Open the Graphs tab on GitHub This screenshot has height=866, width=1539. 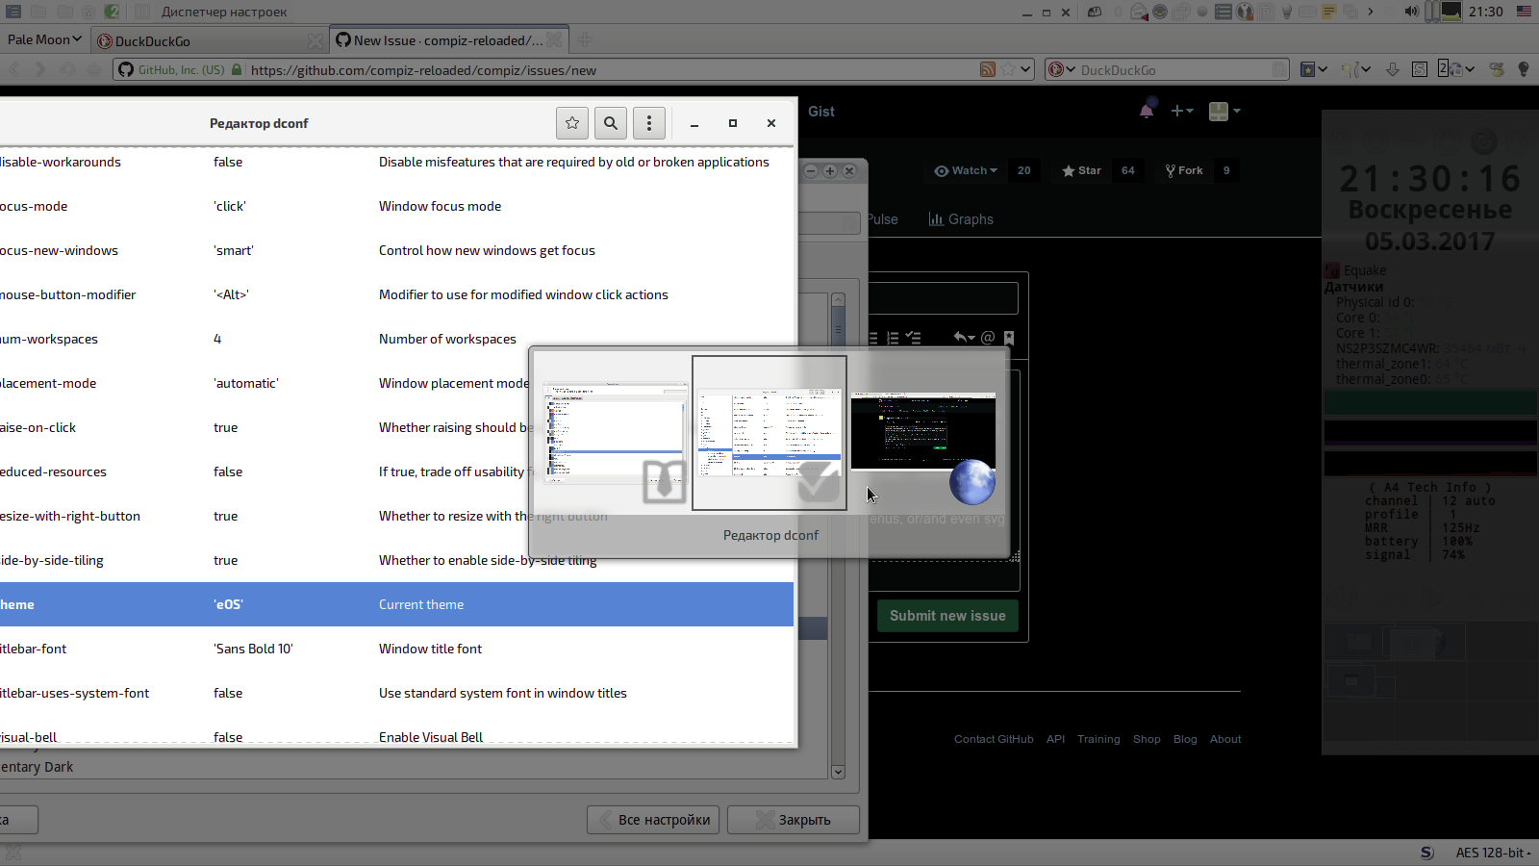coord(961,219)
